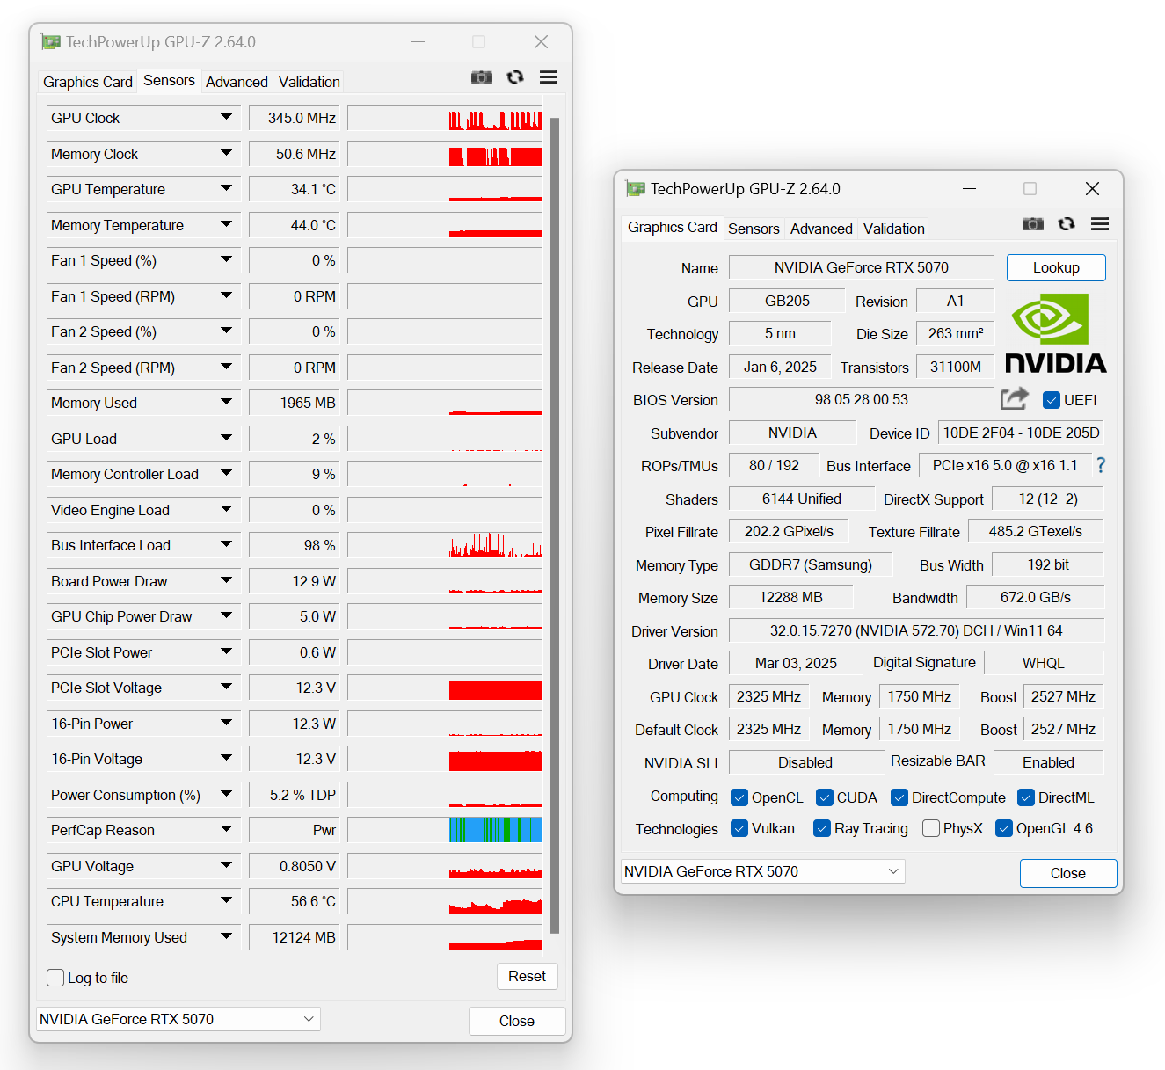Image resolution: width=1165 pixels, height=1070 pixels.
Task: Open the PerfCap Reason dropdown arrow
Action: click(226, 829)
